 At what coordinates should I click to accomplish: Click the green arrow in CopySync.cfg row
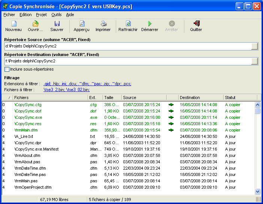tap(171, 105)
